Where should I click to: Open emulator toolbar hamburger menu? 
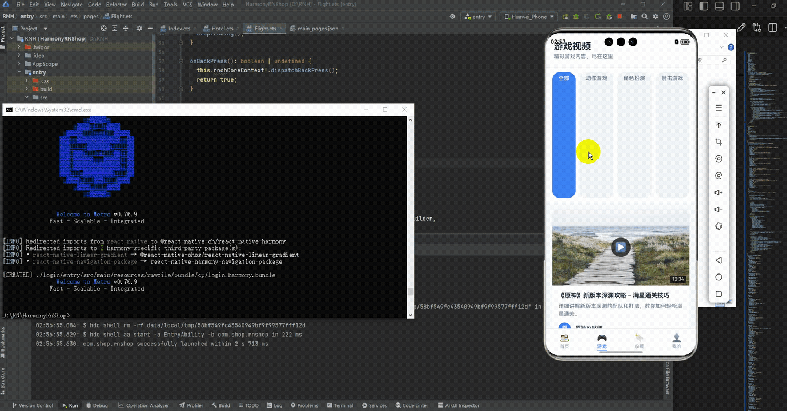718,108
